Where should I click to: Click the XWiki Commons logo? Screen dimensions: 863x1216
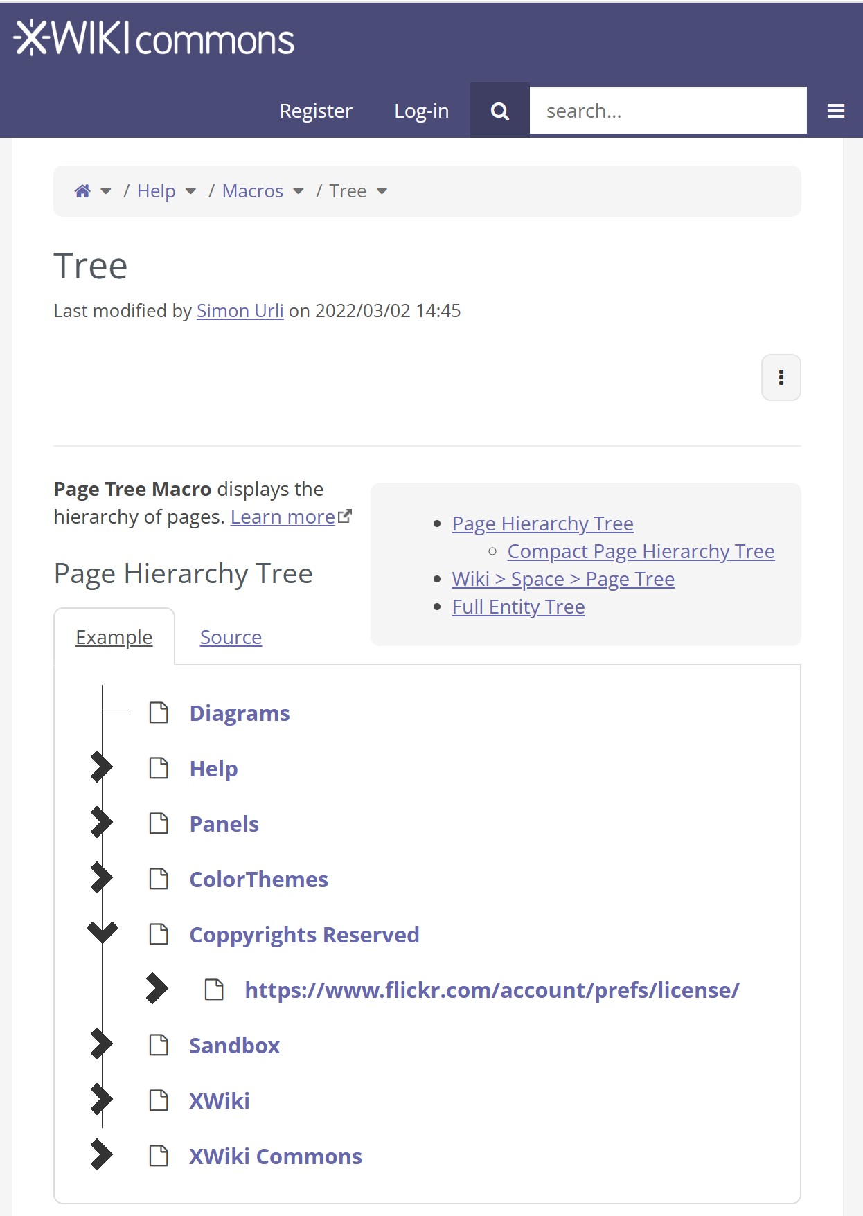coord(154,39)
